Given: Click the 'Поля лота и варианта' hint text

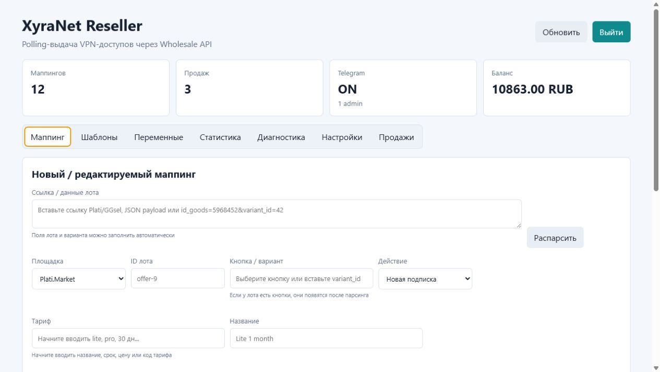Looking at the screenshot, I should [x=103, y=235].
